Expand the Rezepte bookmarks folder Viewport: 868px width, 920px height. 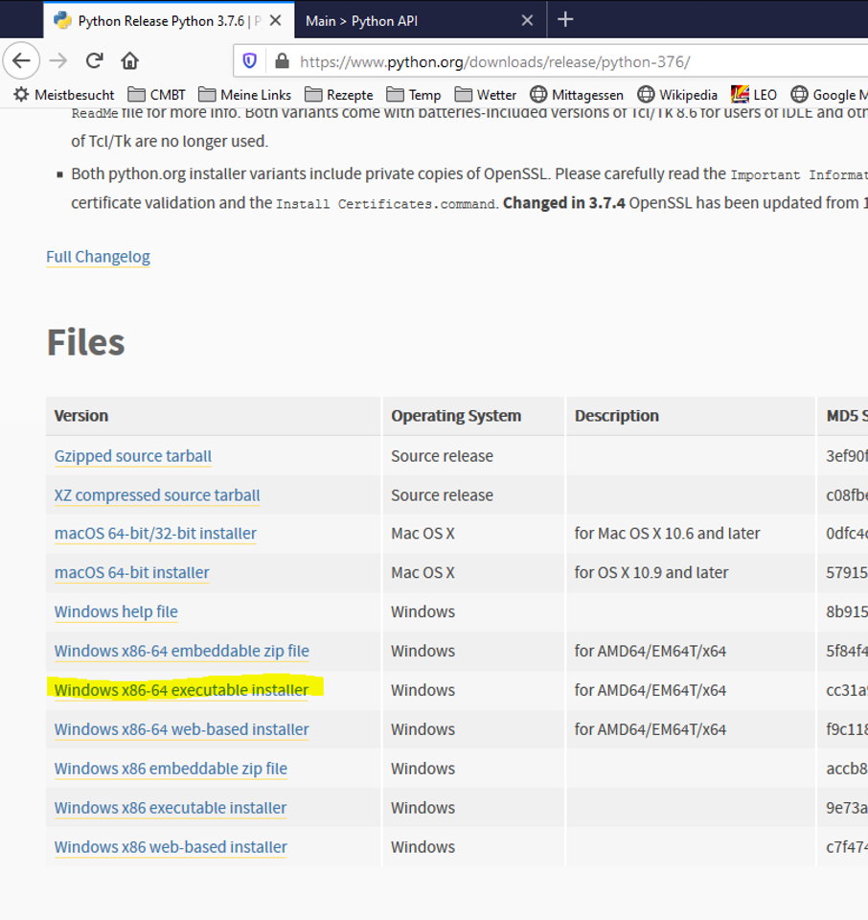point(339,94)
